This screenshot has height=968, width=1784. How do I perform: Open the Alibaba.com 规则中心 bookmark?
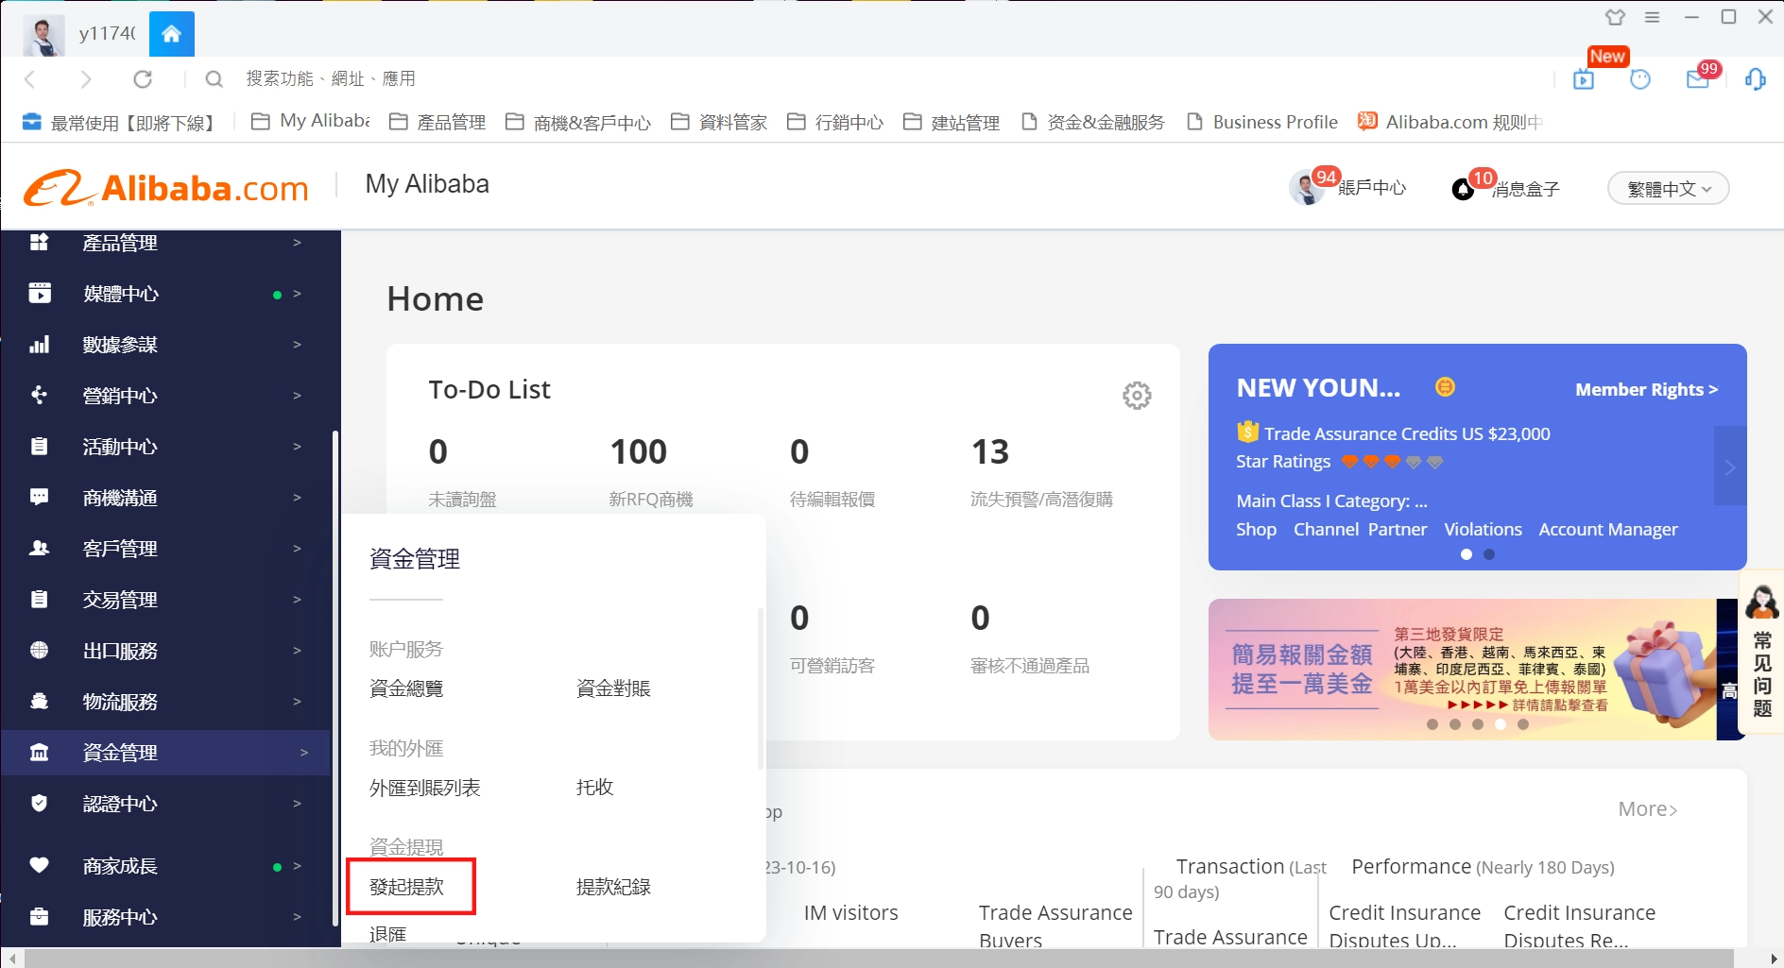click(x=1450, y=122)
